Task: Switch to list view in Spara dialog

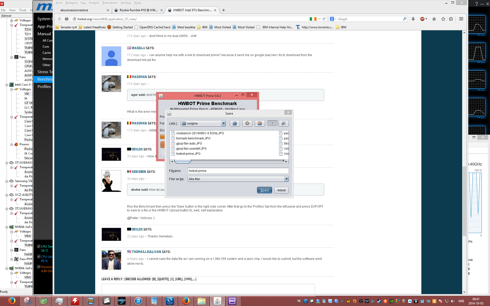Action: coord(272,123)
